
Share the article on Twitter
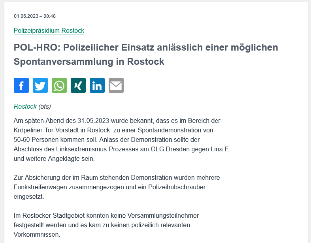[x=40, y=85]
